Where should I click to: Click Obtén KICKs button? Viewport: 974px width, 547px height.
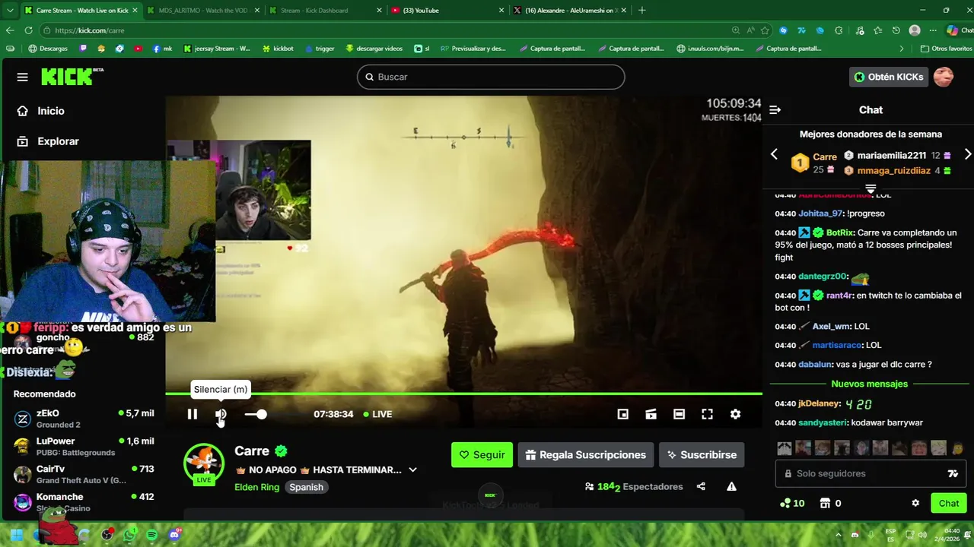pyautogui.click(x=888, y=77)
